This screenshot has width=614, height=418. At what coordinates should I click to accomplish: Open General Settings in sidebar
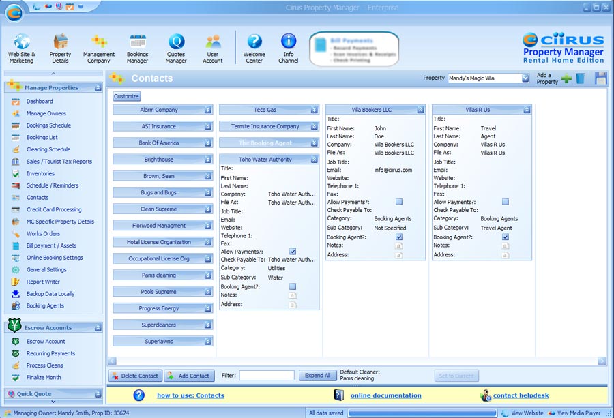tap(46, 269)
